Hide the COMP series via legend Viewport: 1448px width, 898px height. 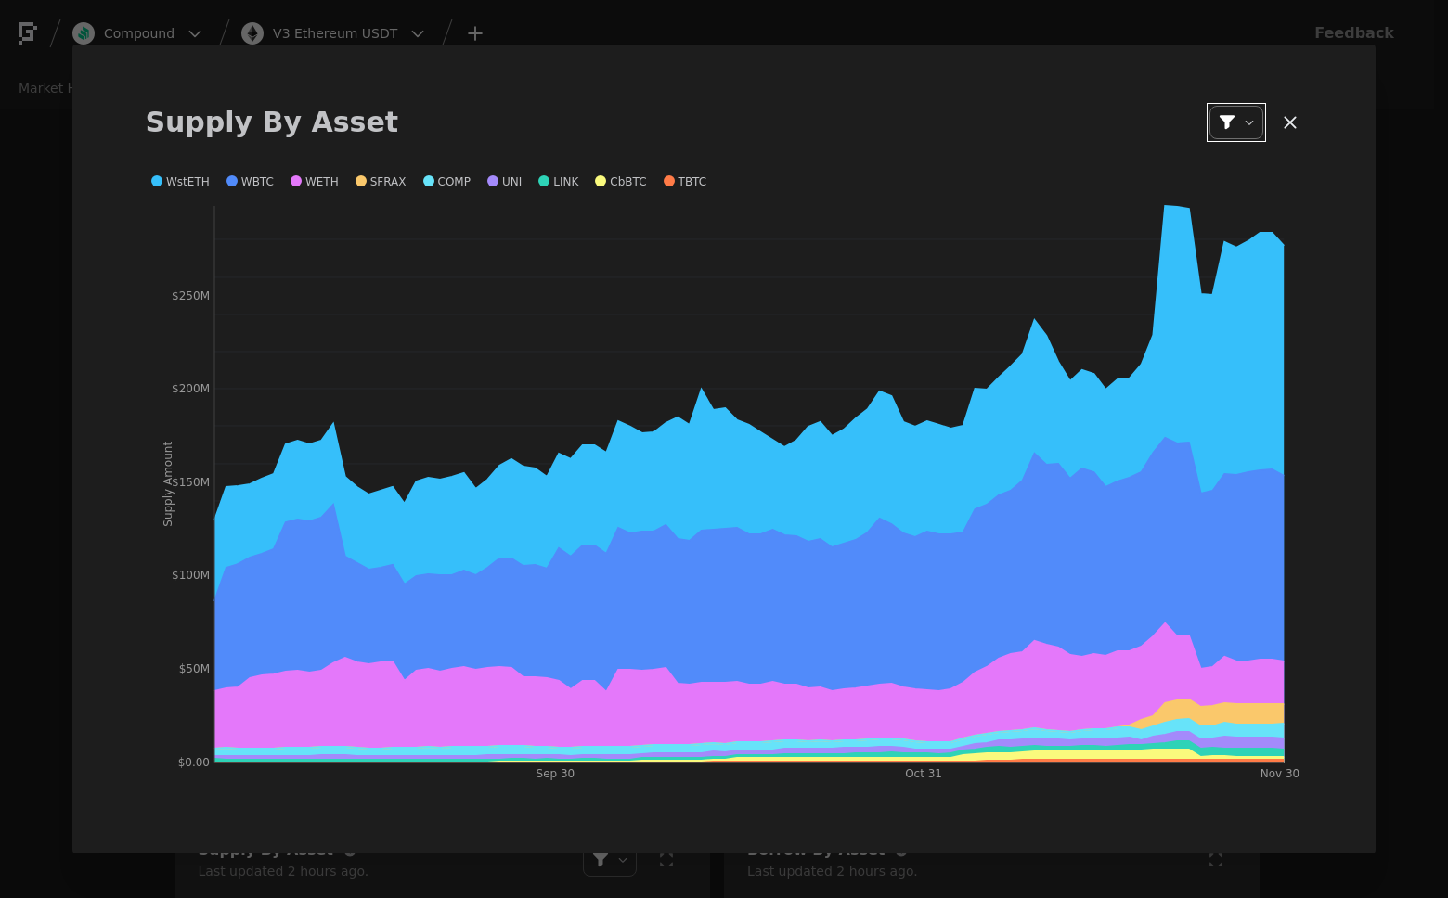[x=446, y=182]
